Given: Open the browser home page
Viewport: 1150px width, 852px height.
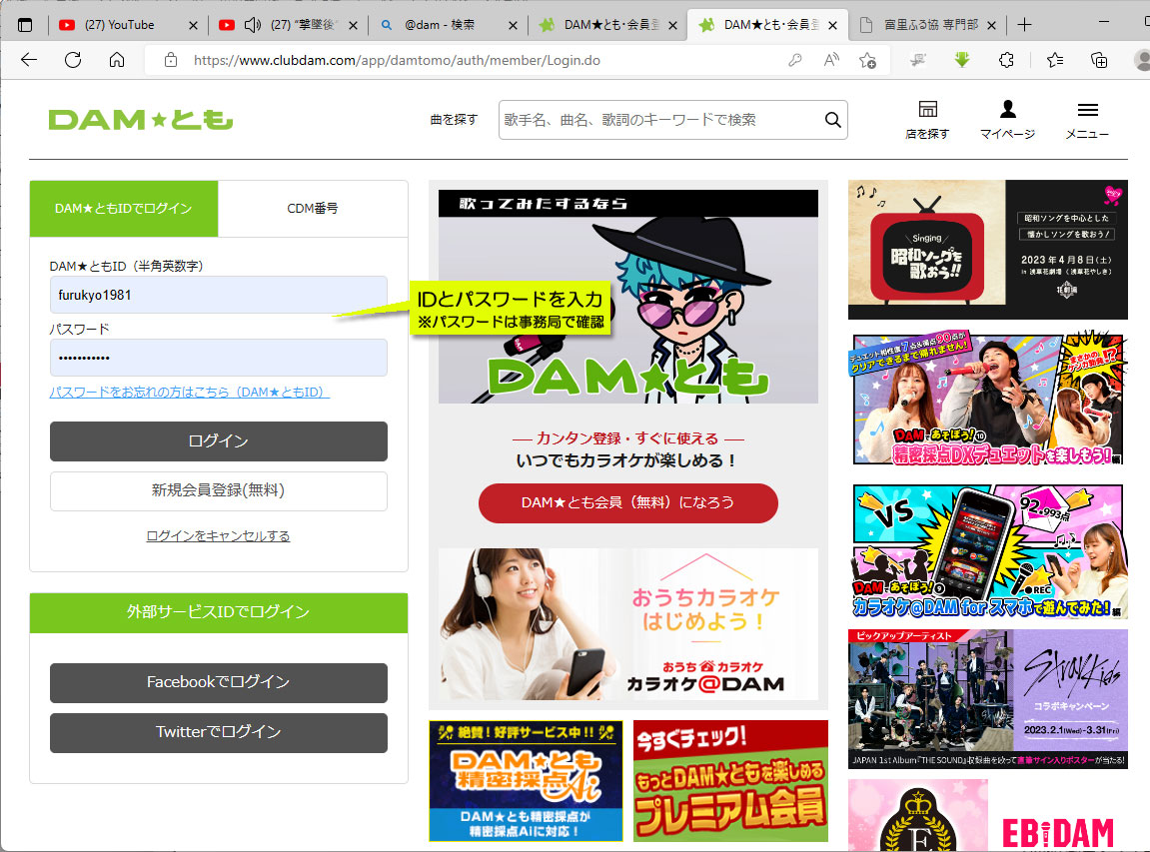Looking at the screenshot, I should pos(117,60).
